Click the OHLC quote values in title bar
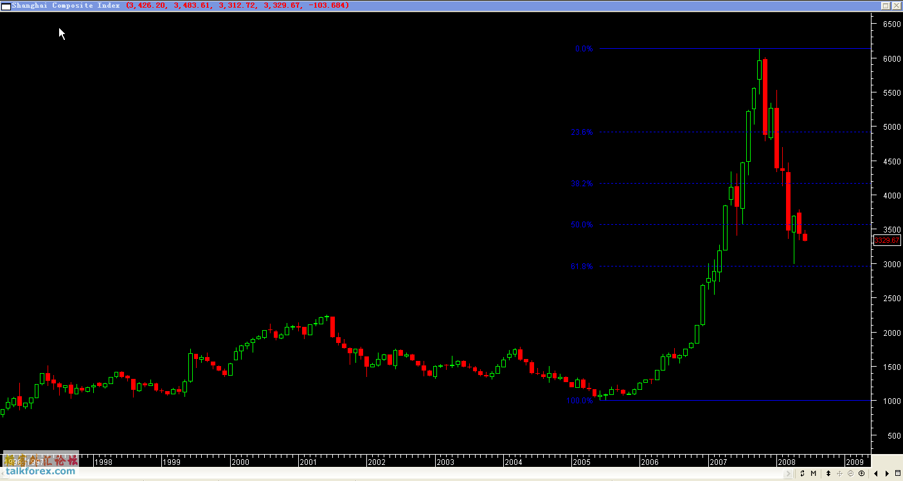The width and height of the screenshot is (903, 481). [x=238, y=5]
